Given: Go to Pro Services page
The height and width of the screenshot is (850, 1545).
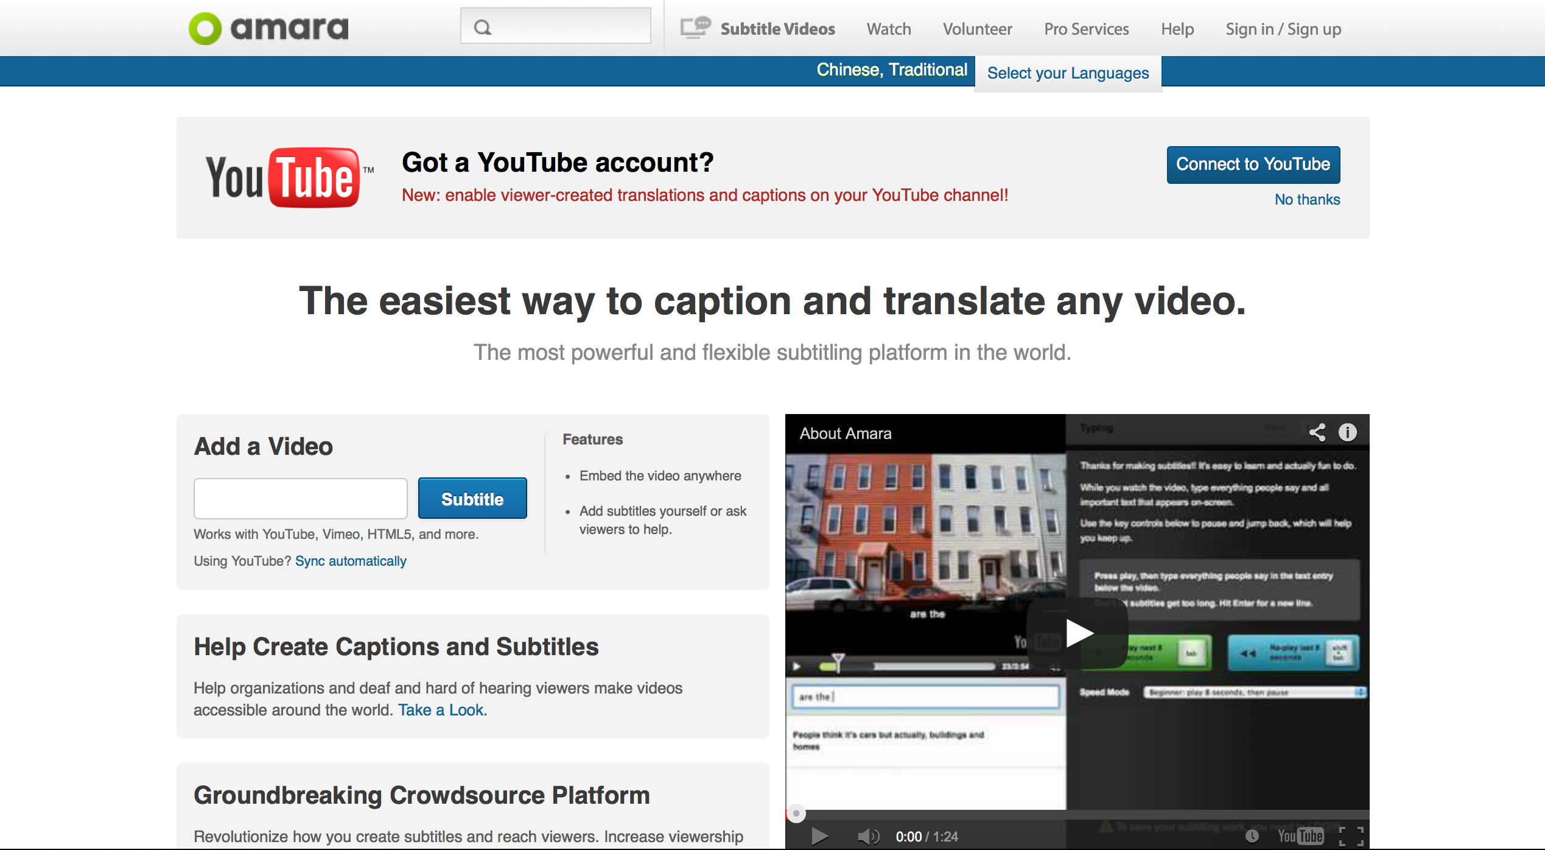Looking at the screenshot, I should point(1086,29).
